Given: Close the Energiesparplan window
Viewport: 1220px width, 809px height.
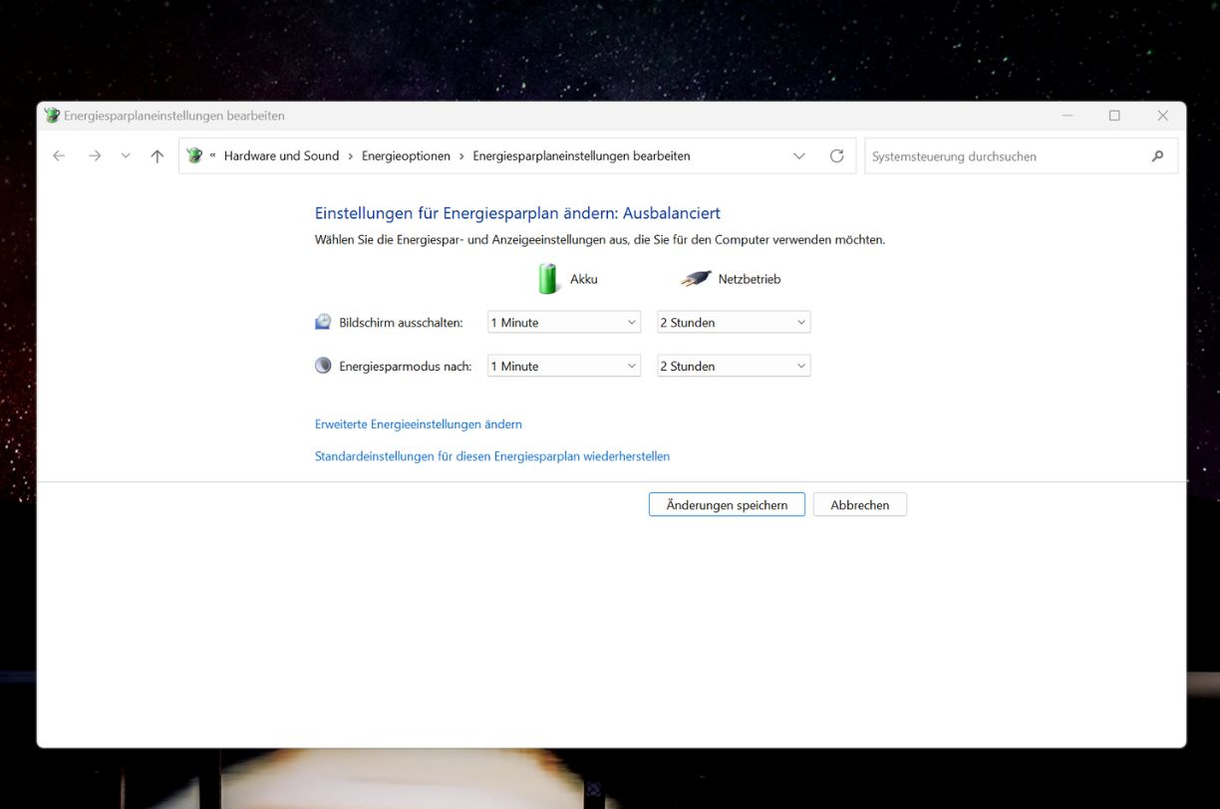Looking at the screenshot, I should point(1162,116).
